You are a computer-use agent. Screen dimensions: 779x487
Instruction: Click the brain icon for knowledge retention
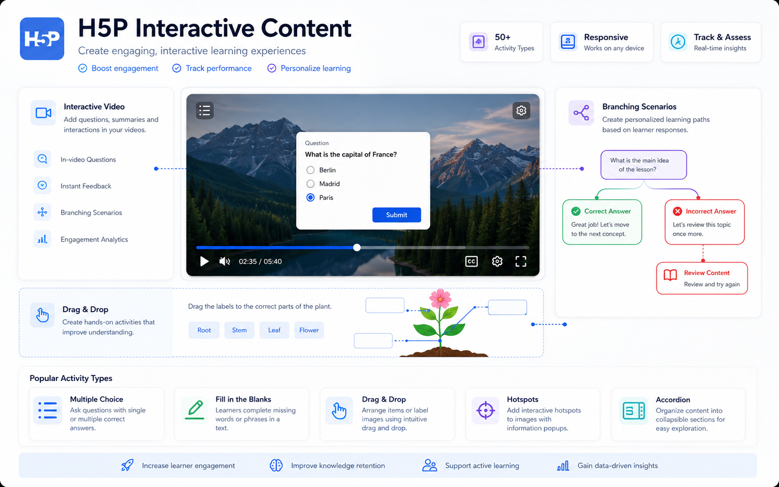[x=276, y=465]
